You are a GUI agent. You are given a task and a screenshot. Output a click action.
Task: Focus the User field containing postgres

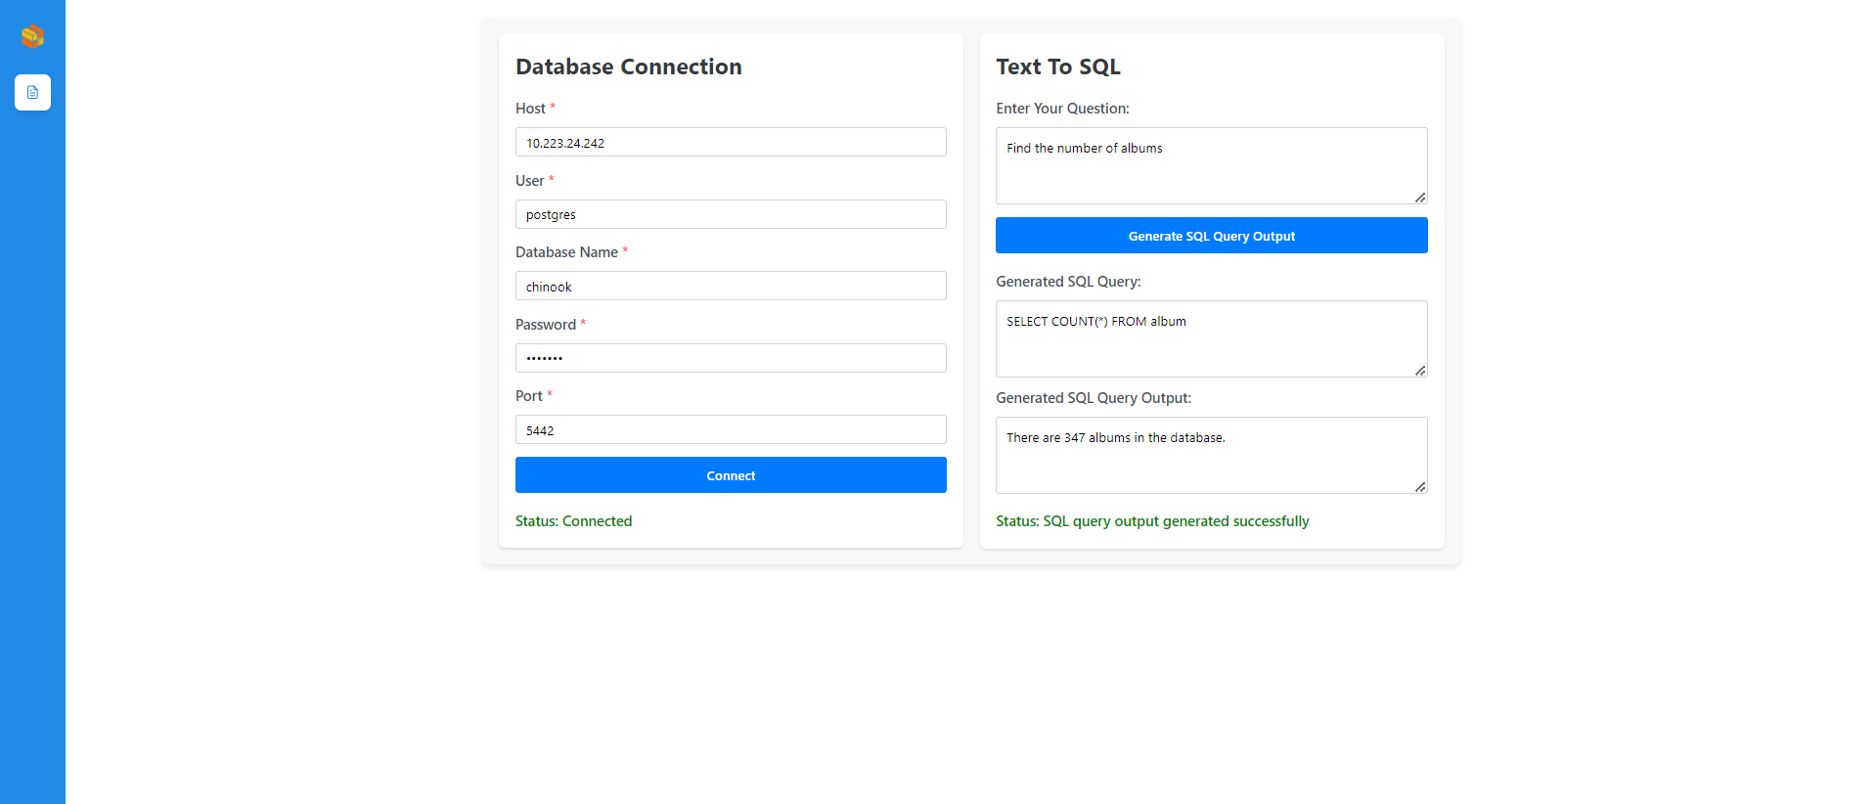pyautogui.click(x=730, y=214)
